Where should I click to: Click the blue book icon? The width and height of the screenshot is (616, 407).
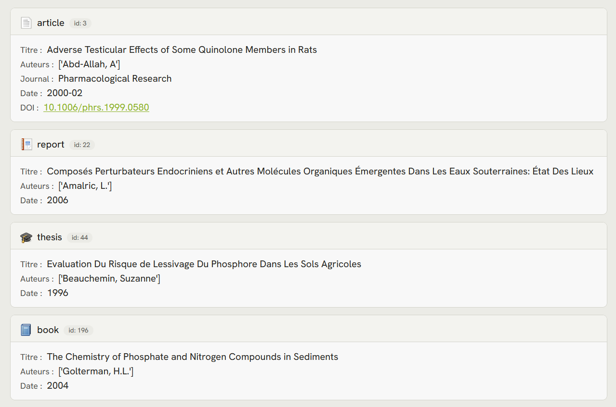pos(26,330)
